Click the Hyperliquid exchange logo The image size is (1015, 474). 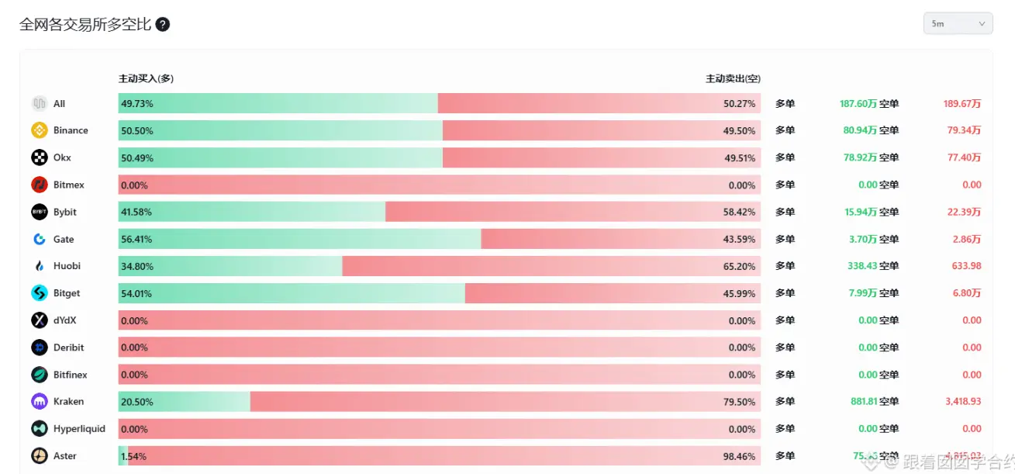click(x=40, y=428)
